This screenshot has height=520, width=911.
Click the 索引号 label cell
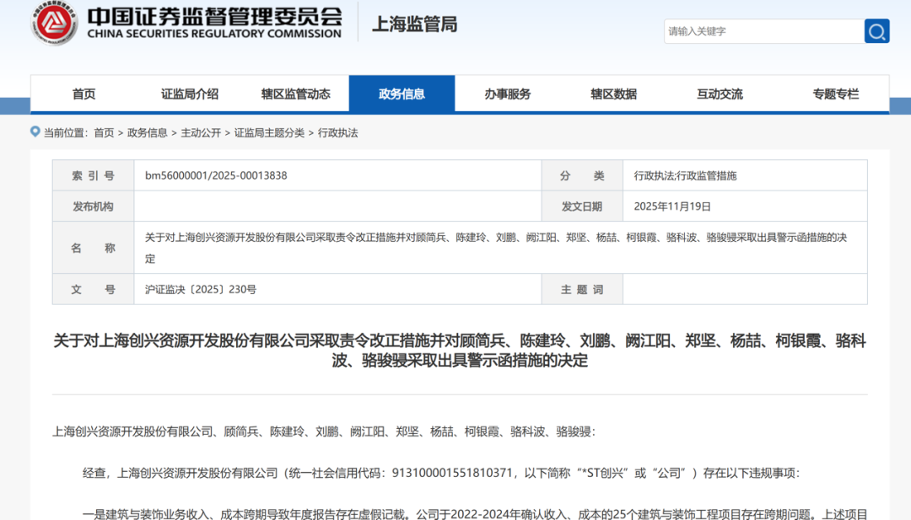94,175
